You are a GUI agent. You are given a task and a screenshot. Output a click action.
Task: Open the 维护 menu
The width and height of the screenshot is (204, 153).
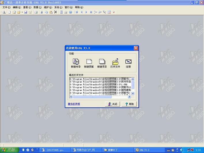coord(48,7)
